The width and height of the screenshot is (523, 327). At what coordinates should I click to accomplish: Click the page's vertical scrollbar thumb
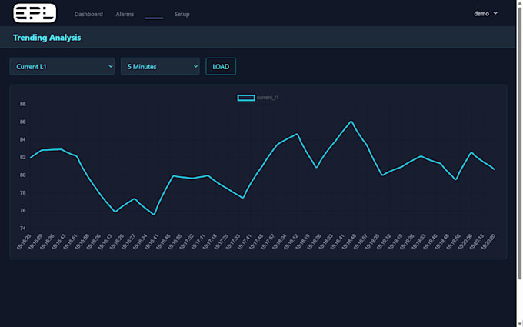(x=520, y=143)
